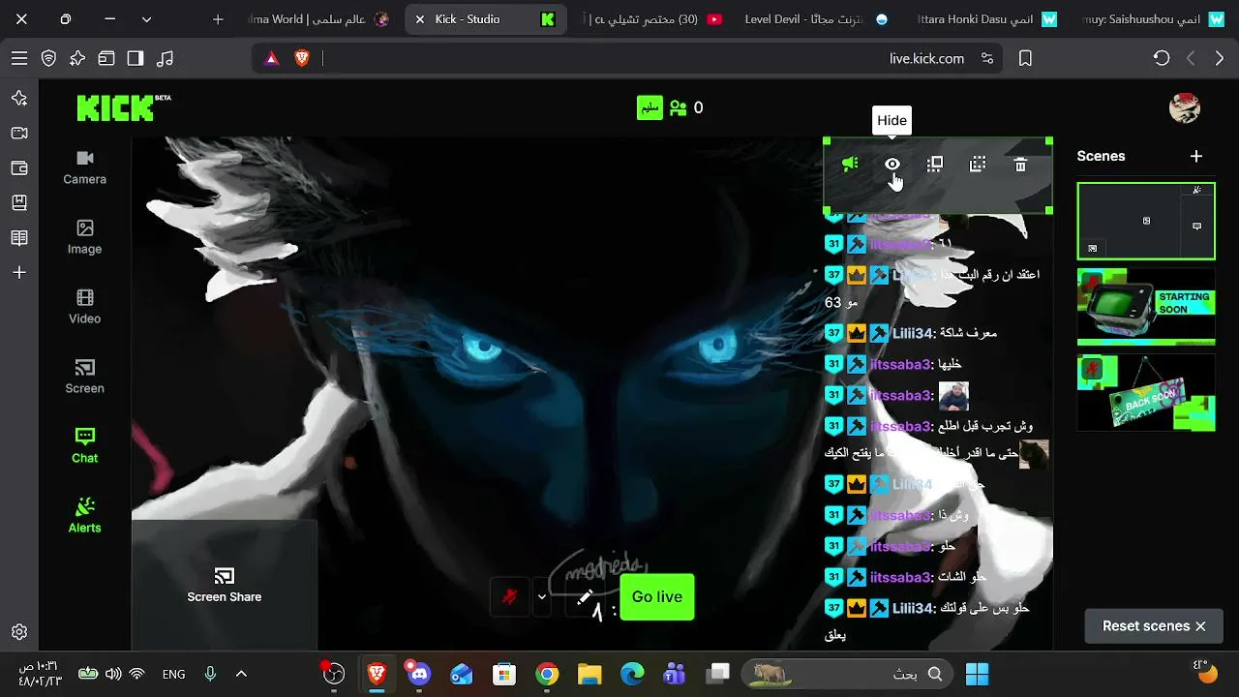1239x697 pixels.
Task: Toggle the muted microphone button
Action: (x=510, y=597)
